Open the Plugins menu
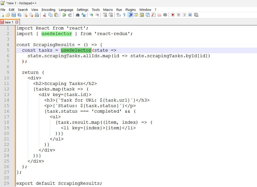Viewport: 257px width, 187px height. click(131, 10)
